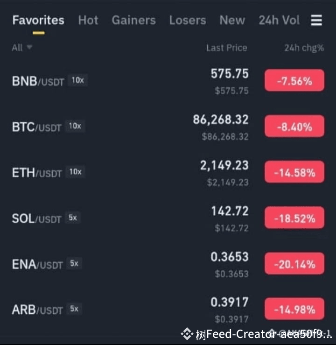Open the ETH/USDT pair row
This screenshot has height=345, width=336.
(168, 173)
